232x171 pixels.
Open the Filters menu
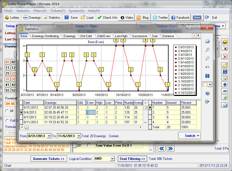pos(40,11)
